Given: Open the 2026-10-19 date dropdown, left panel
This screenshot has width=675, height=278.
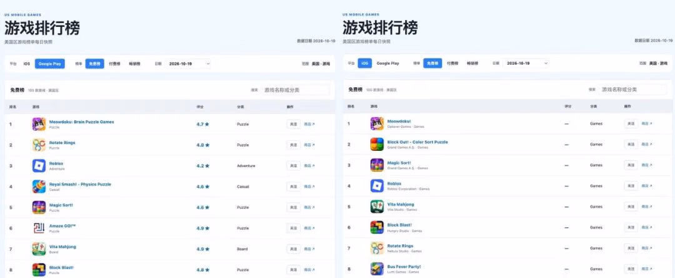Looking at the screenshot, I should (187, 64).
